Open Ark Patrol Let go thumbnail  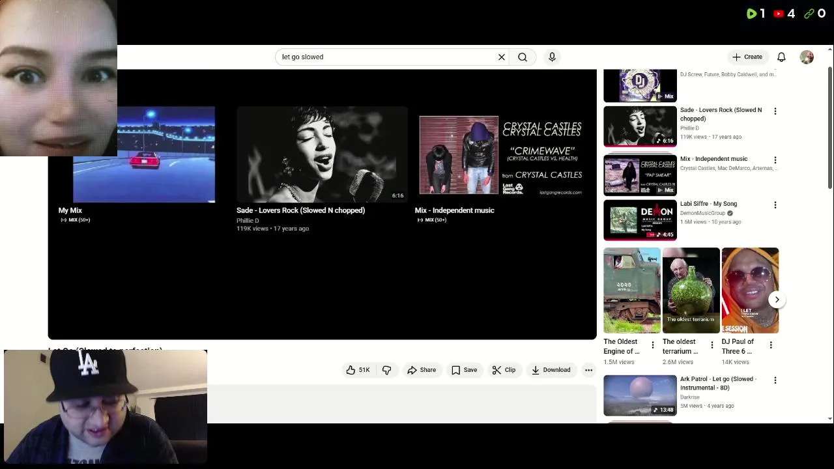640,395
